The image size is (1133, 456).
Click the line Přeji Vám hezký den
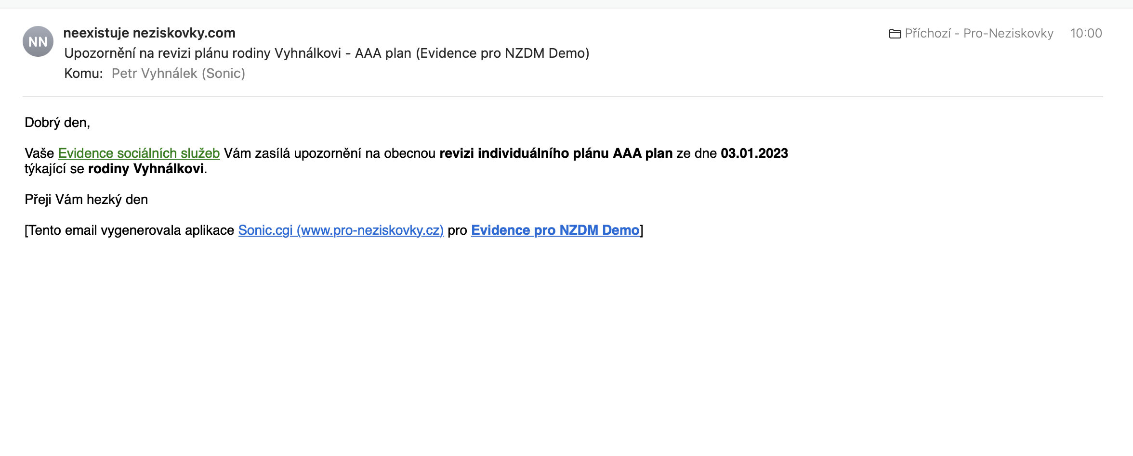86,199
